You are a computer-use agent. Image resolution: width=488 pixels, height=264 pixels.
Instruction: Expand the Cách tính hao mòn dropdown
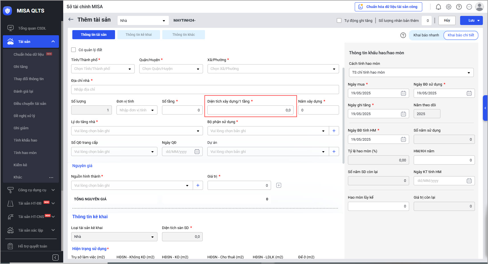point(411,72)
